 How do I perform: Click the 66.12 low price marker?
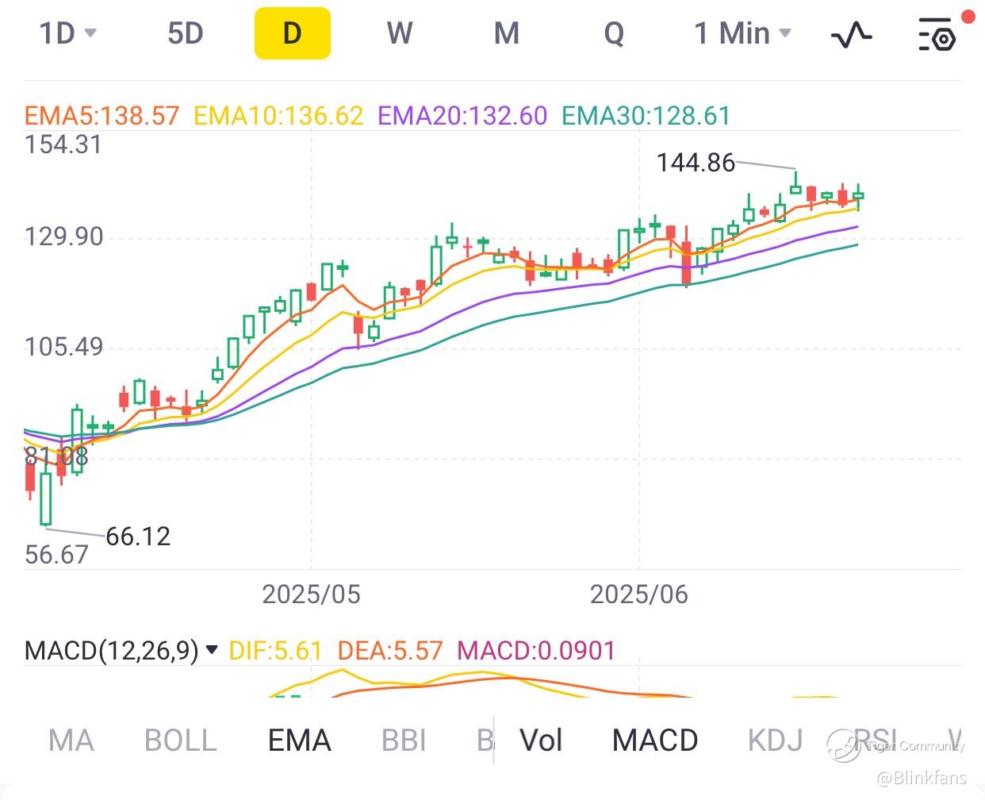(138, 537)
